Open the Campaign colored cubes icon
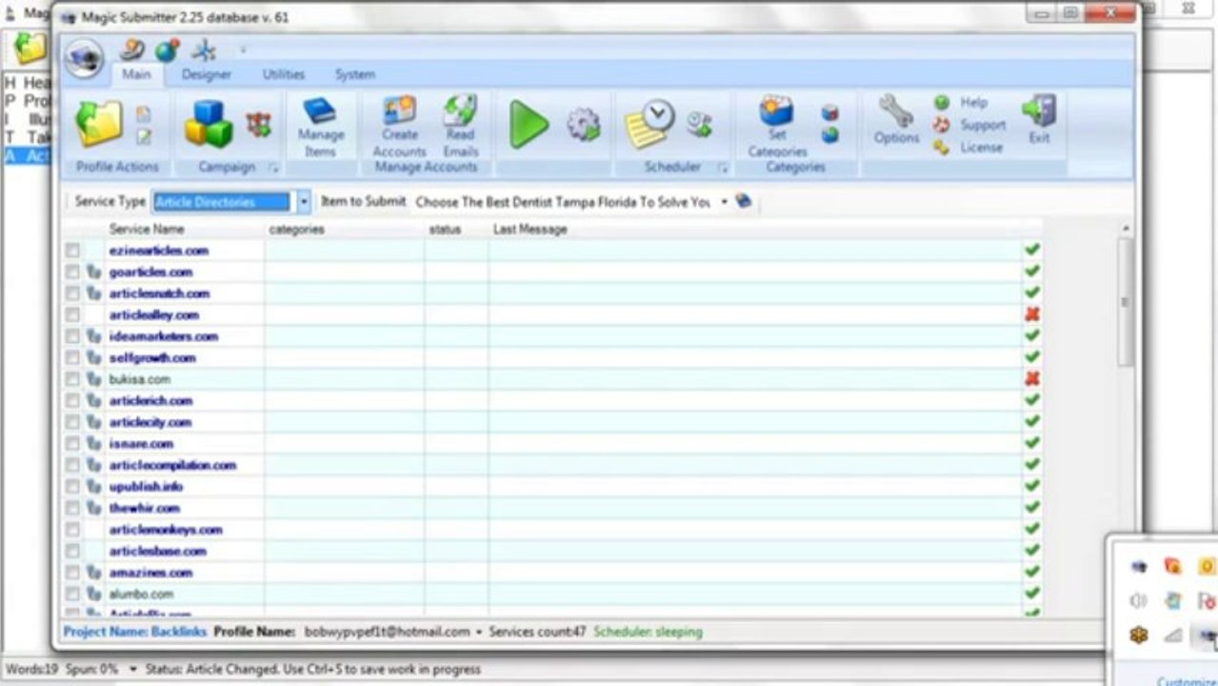This screenshot has width=1218, height=686. click(x=209, y=125)
